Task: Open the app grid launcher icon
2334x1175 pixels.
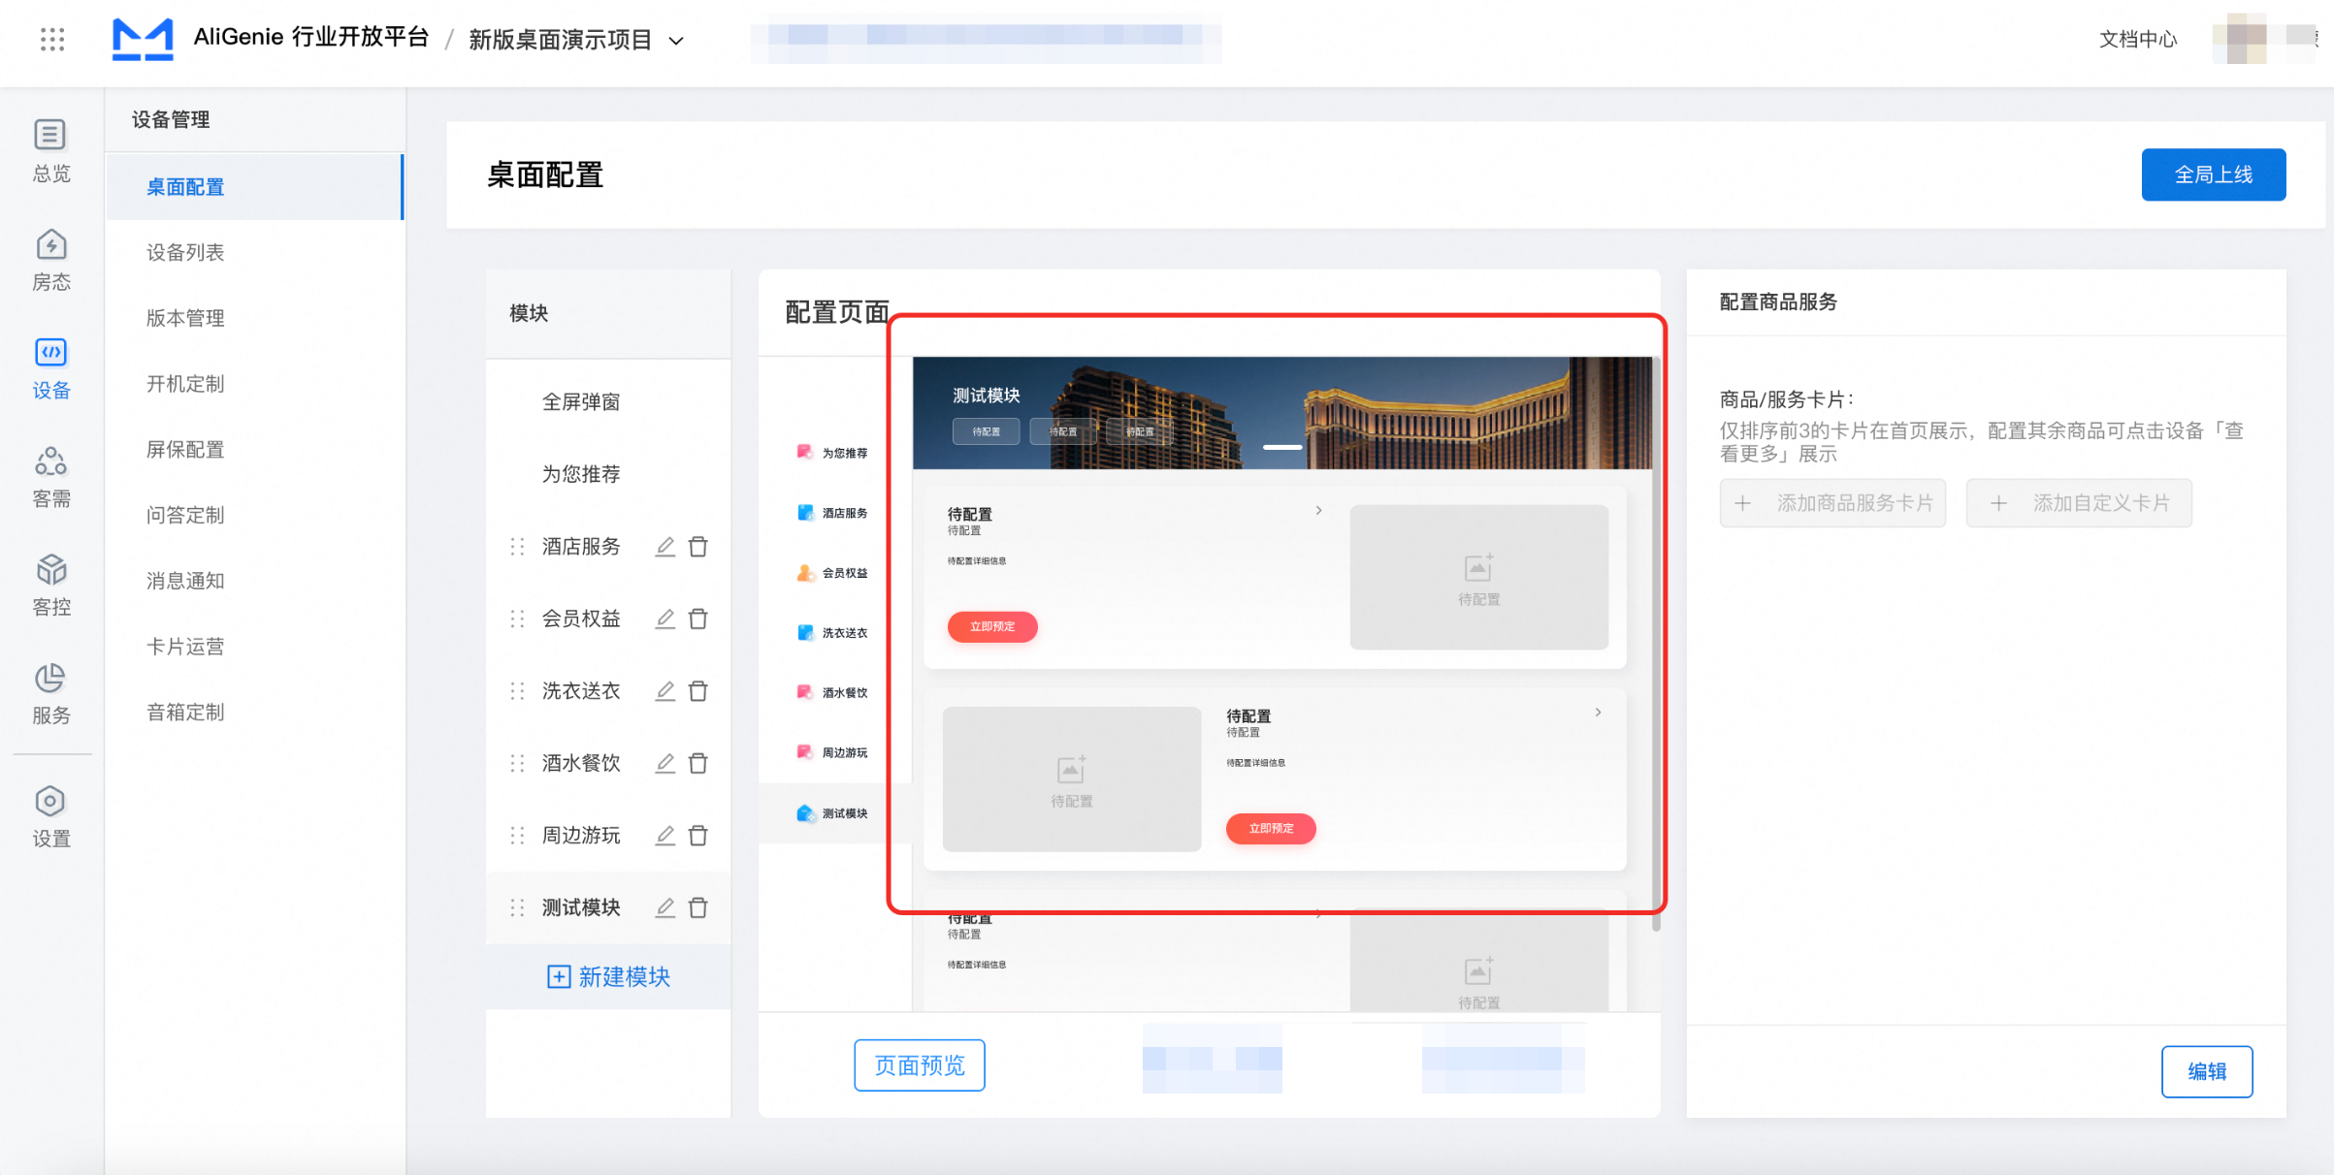Action: pyautogui.click(x=52, y=40)
